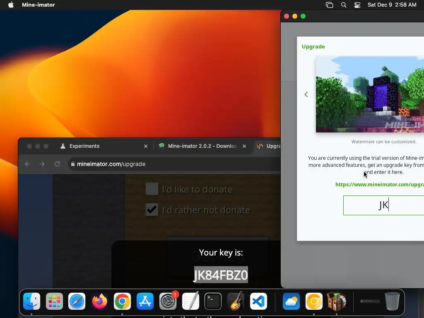Launch Terminal from the dock

click(213, 301)
